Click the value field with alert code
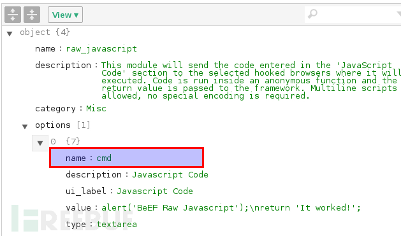Image resolution: width=401 pixels, height=236 pixels. click(x=231, y=207)
